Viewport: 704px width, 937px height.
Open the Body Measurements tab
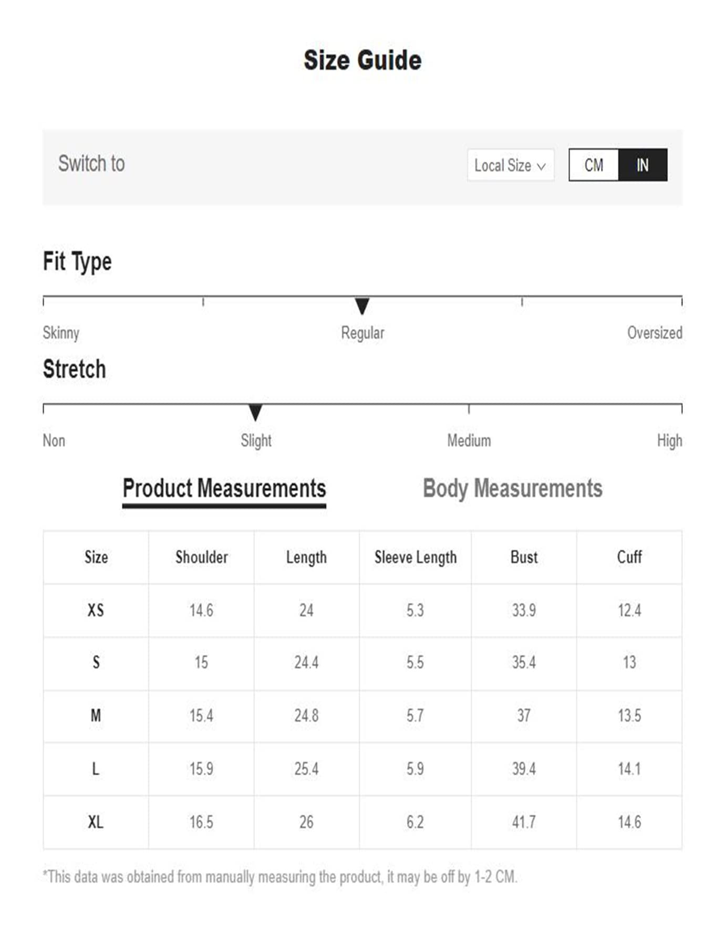tap(512, 488)
